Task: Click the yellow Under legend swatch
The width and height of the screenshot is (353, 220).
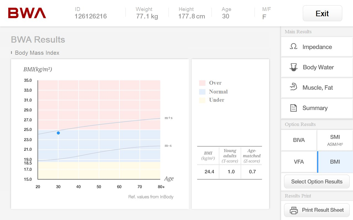Action: click(202, 100)
